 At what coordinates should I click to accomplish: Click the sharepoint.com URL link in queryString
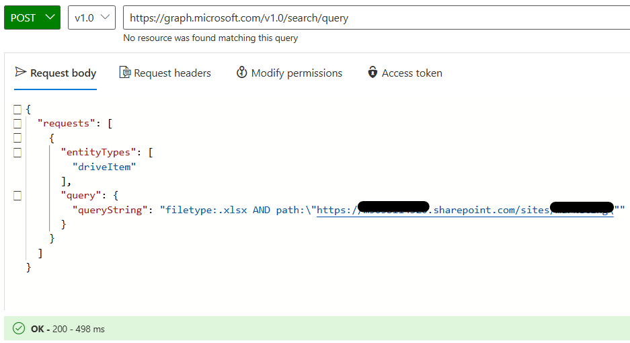(465, 210)
